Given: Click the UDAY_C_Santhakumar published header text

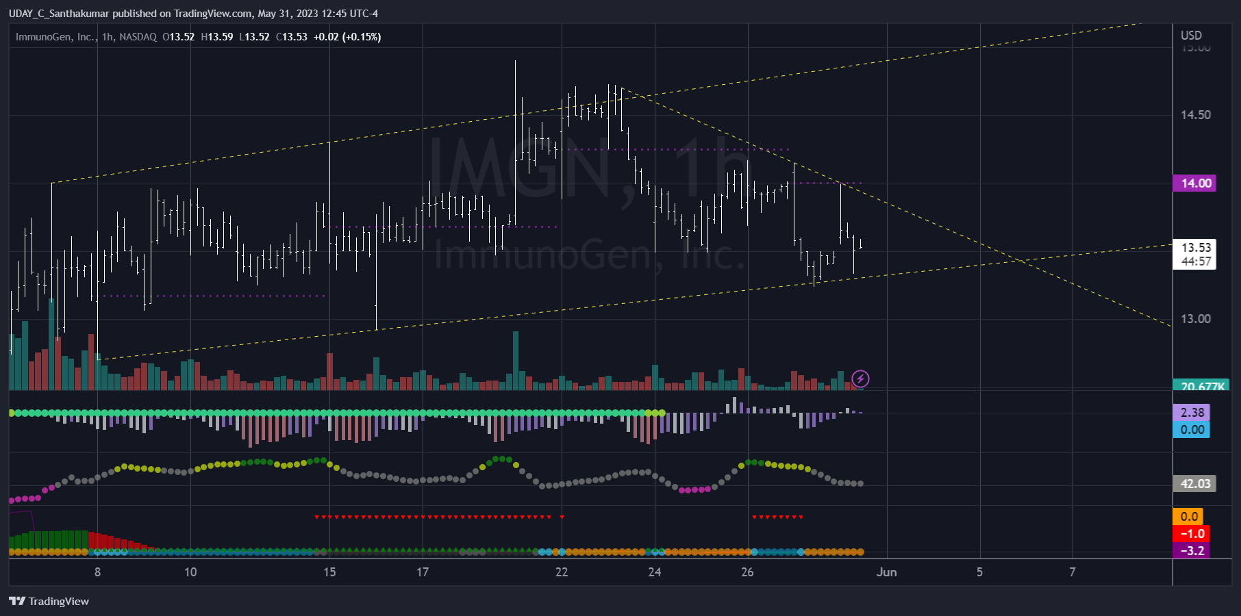Looking at the screenshot, I should [x=193, y=14].
